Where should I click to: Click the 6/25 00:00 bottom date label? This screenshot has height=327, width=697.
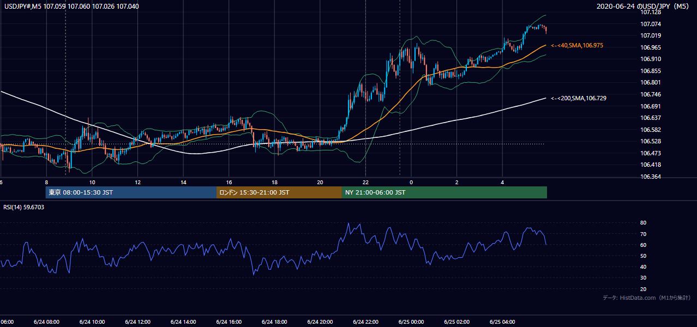pyautogui.click(x=411, y=322)
